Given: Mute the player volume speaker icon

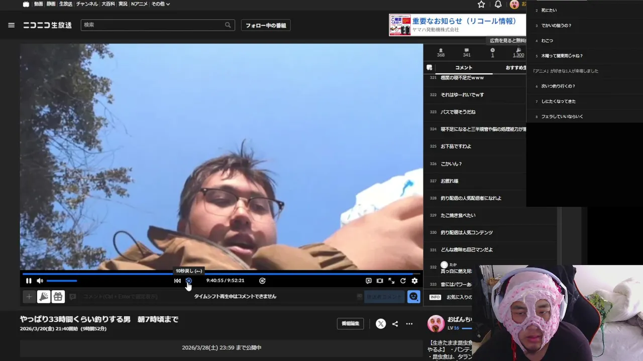Looking at the screenshot, I should point(40,281).
